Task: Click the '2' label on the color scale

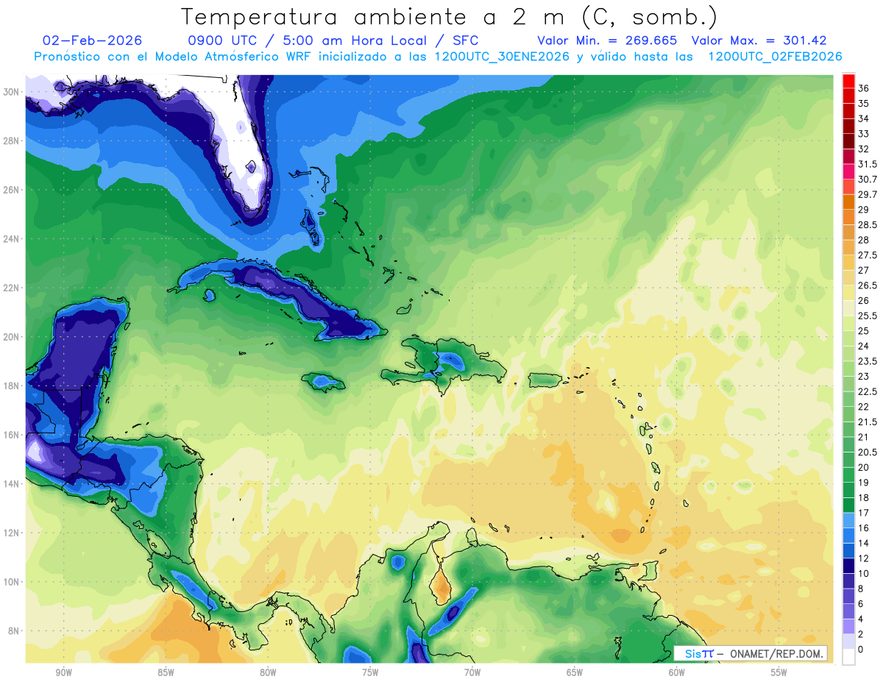Action: [861, 634]
